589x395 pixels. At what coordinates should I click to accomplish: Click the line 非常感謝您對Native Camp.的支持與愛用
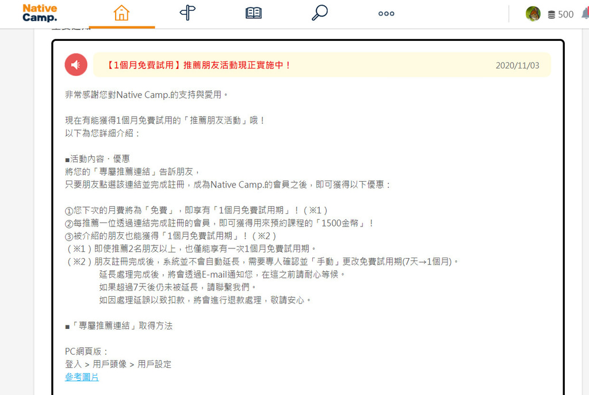click(x=147, y=95)
